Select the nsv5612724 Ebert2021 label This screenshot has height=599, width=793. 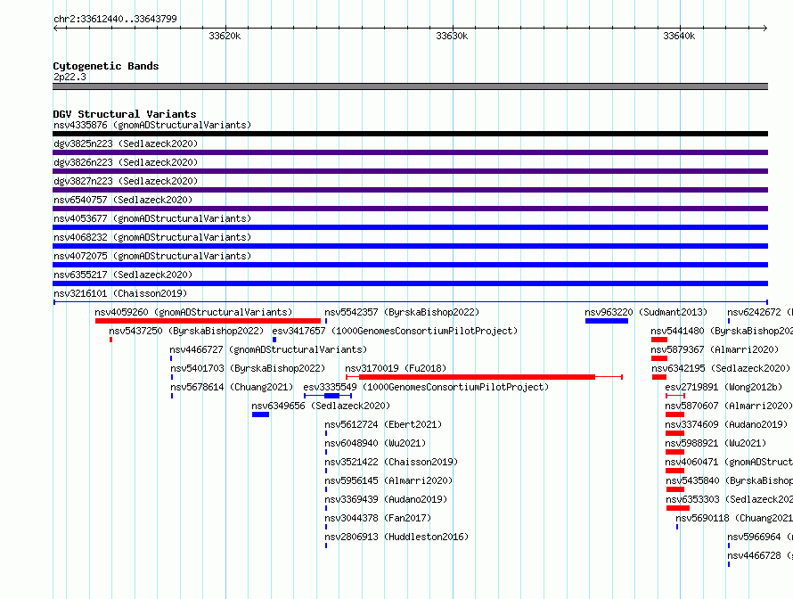(x=383, y=424)
